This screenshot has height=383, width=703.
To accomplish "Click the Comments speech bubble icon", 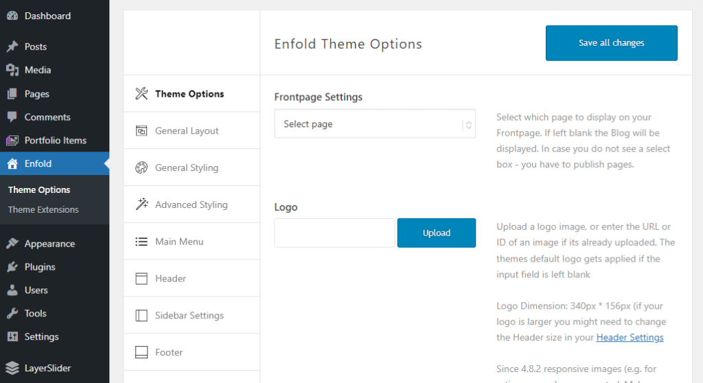I will (12, 117).
